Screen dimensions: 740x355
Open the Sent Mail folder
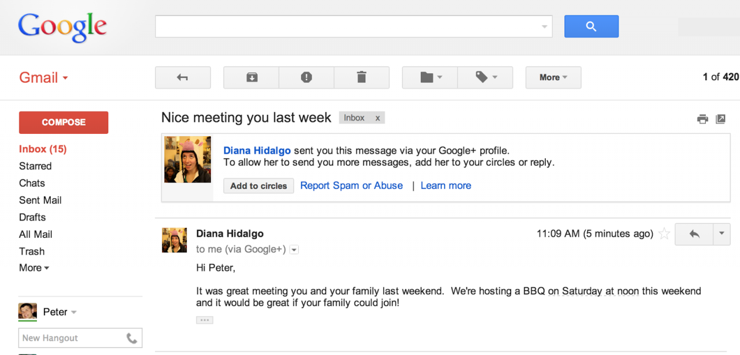pos(40,200)
